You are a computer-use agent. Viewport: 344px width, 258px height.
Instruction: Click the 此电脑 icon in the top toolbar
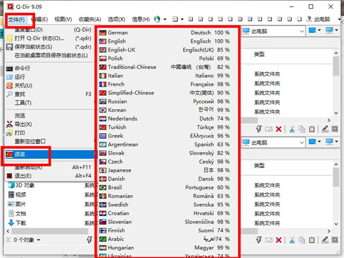[310, 19]
